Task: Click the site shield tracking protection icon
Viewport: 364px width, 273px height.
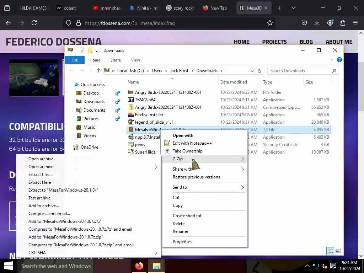Action: coord(69,23)
